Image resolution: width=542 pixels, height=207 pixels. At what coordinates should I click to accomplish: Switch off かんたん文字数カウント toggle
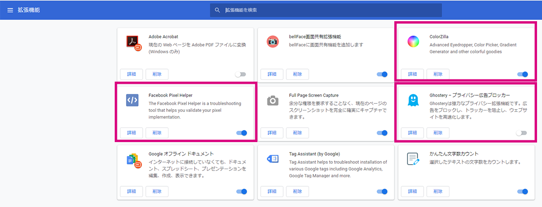(x=522, y=192)
